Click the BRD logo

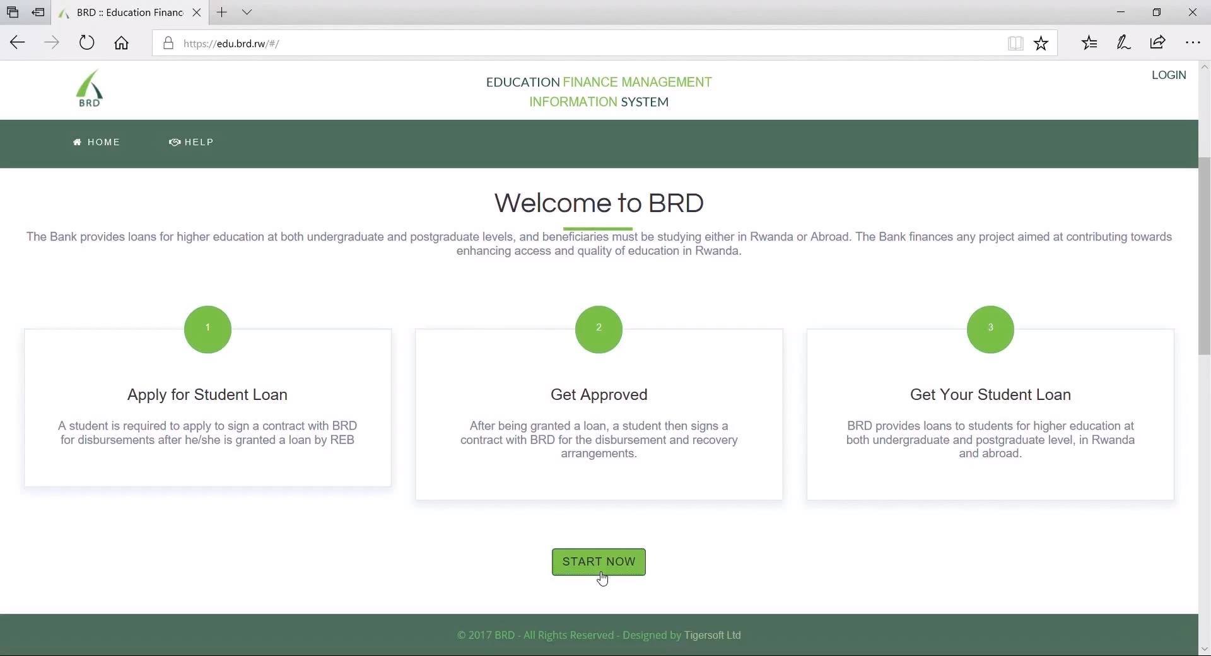(x=89, y=88)
